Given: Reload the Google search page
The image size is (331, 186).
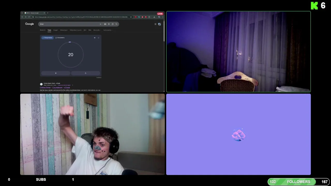Looking at the screenshot, I should pos(29,17).
